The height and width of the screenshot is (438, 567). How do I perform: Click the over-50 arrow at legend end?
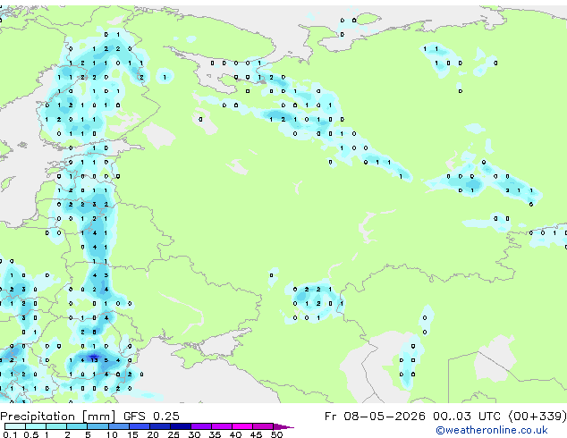click(283, 426)
